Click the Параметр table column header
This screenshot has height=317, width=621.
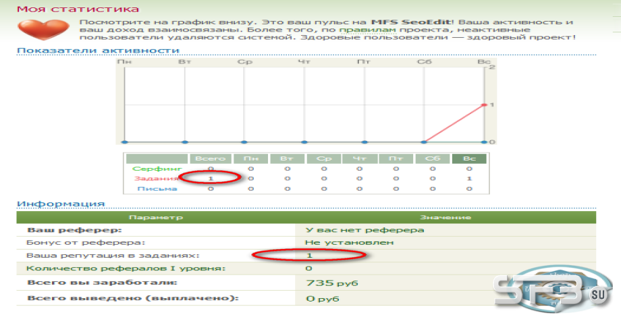pos(156,217)
